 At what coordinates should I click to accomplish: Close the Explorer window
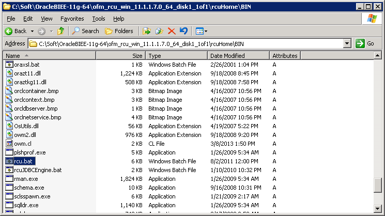(377, 7)
